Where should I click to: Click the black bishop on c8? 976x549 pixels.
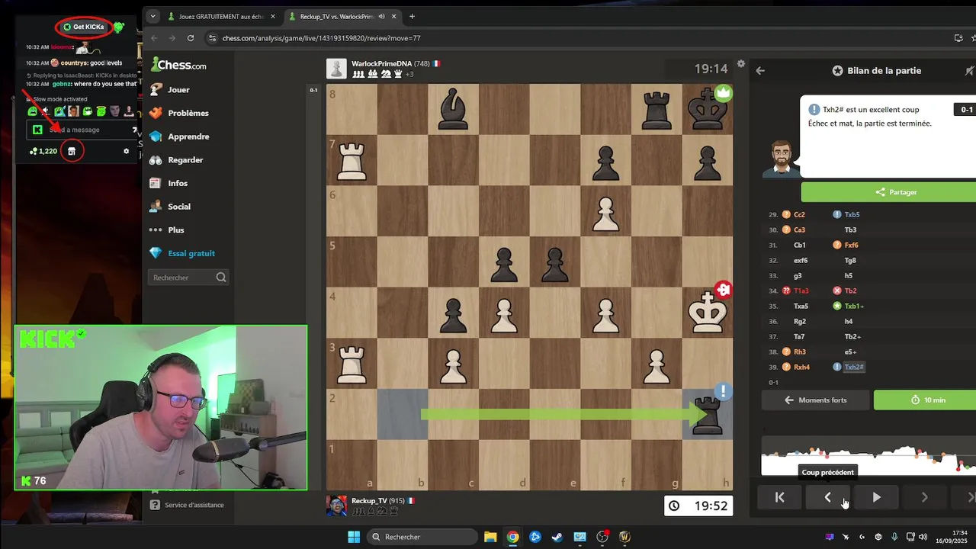454,109
